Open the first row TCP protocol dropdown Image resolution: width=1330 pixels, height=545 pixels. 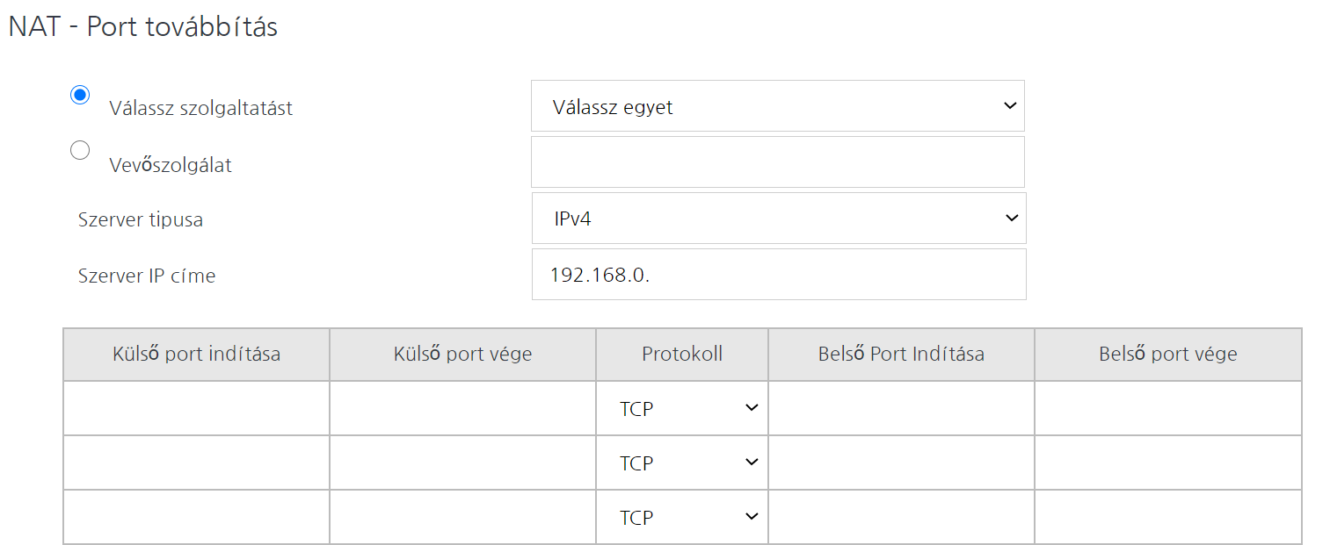click(x=682, y=408)
